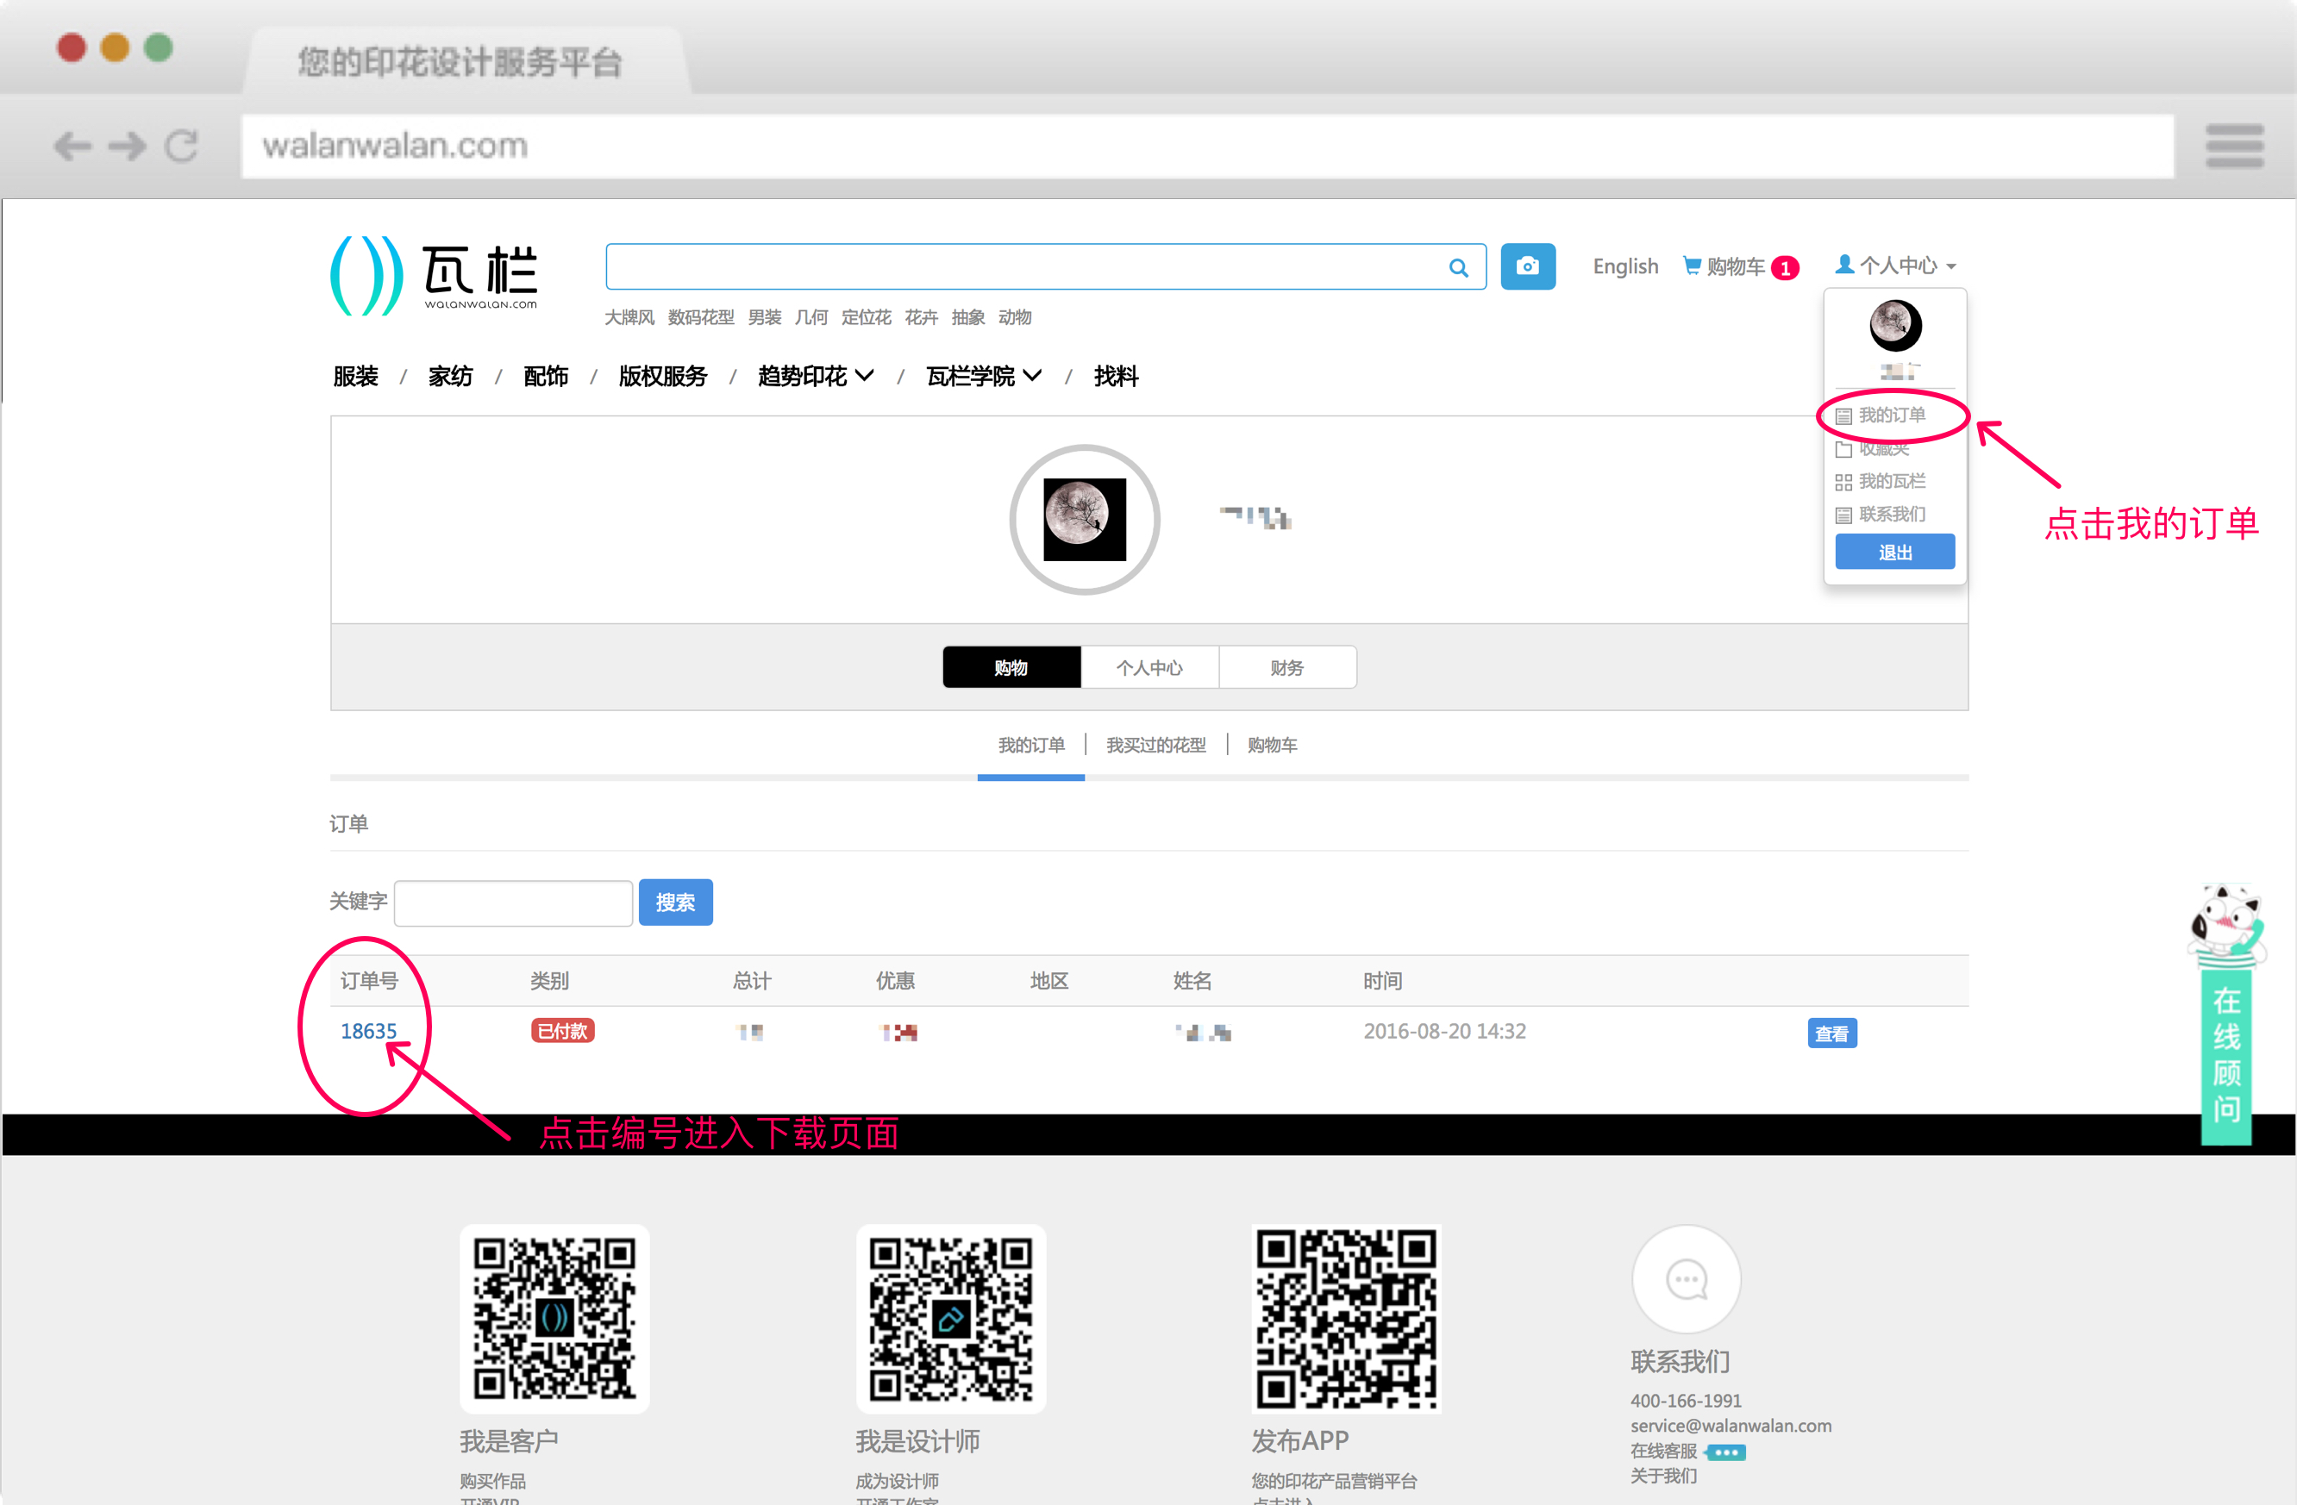The width and height of the screenshot is (2297, 1505).
Task: Switch to the 我买过的花型 tab
Action: (1155, 745)
